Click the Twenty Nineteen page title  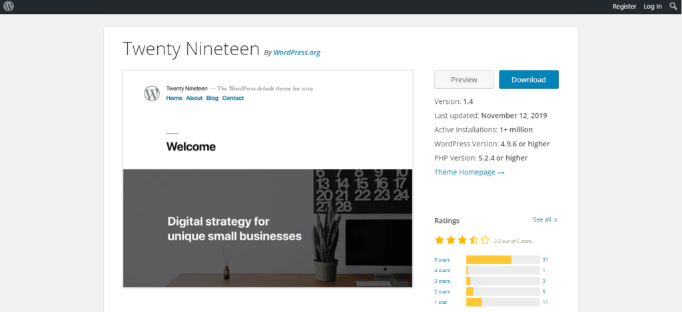[191, 49]
